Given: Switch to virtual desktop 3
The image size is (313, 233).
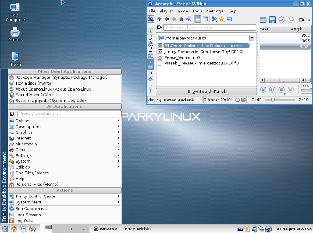Looking at the screenshot, I should (71, 229).
